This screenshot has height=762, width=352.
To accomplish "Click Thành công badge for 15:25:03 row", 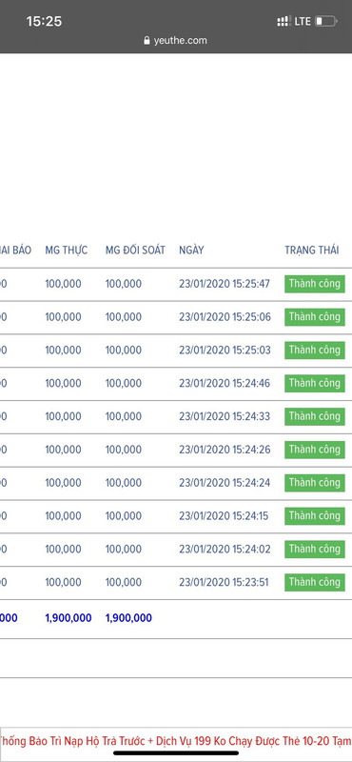I will click(315, 350).
